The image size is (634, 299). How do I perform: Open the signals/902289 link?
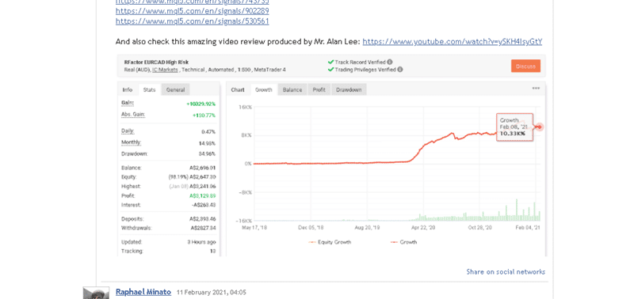coord(192,11)
